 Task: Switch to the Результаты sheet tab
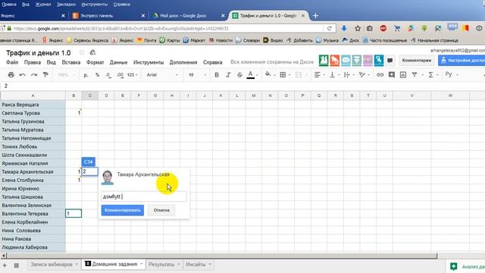pos(161,265)
